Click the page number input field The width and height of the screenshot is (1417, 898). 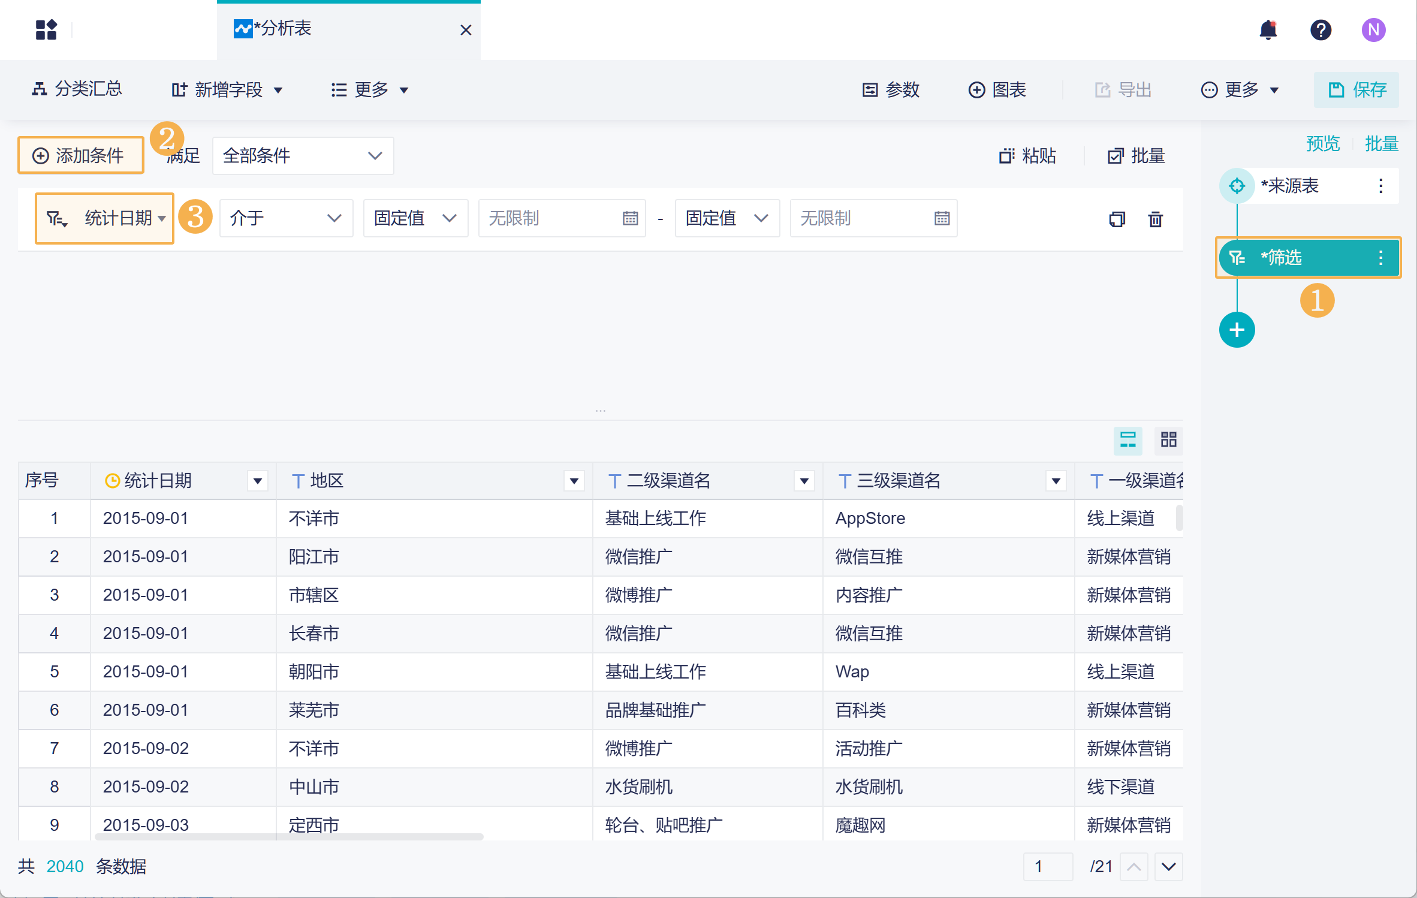click(1048, 866)
